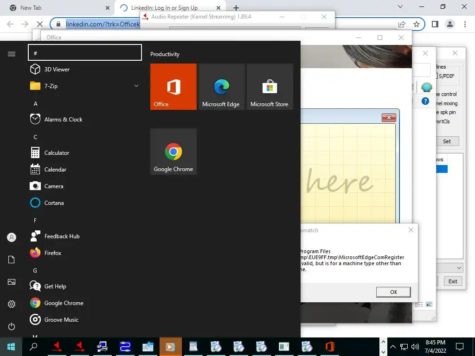This screenshot has width=475, height=356.
Task: Open Pictures from the Start sidebar
Action: [x=12, y=282]
